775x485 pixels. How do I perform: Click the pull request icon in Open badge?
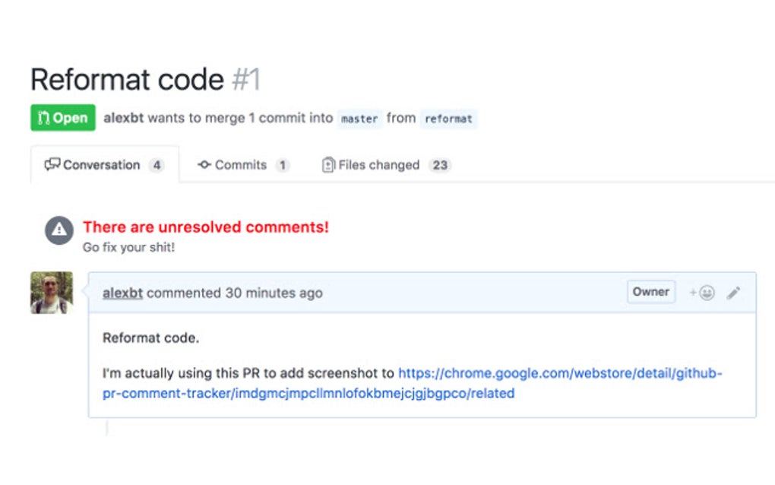coord(43,119)
